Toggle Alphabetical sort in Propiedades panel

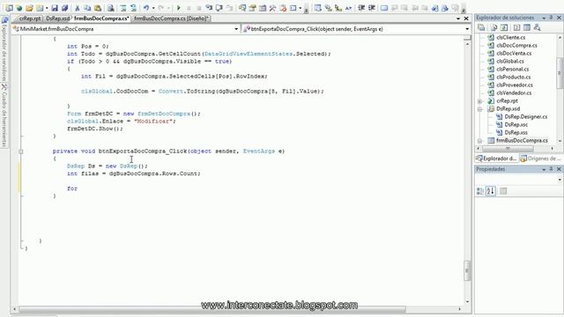tap(491, 191)
